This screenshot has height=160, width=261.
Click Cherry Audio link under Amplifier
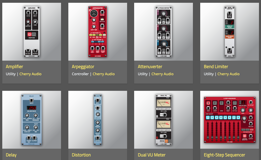click(x=30, y=74)
